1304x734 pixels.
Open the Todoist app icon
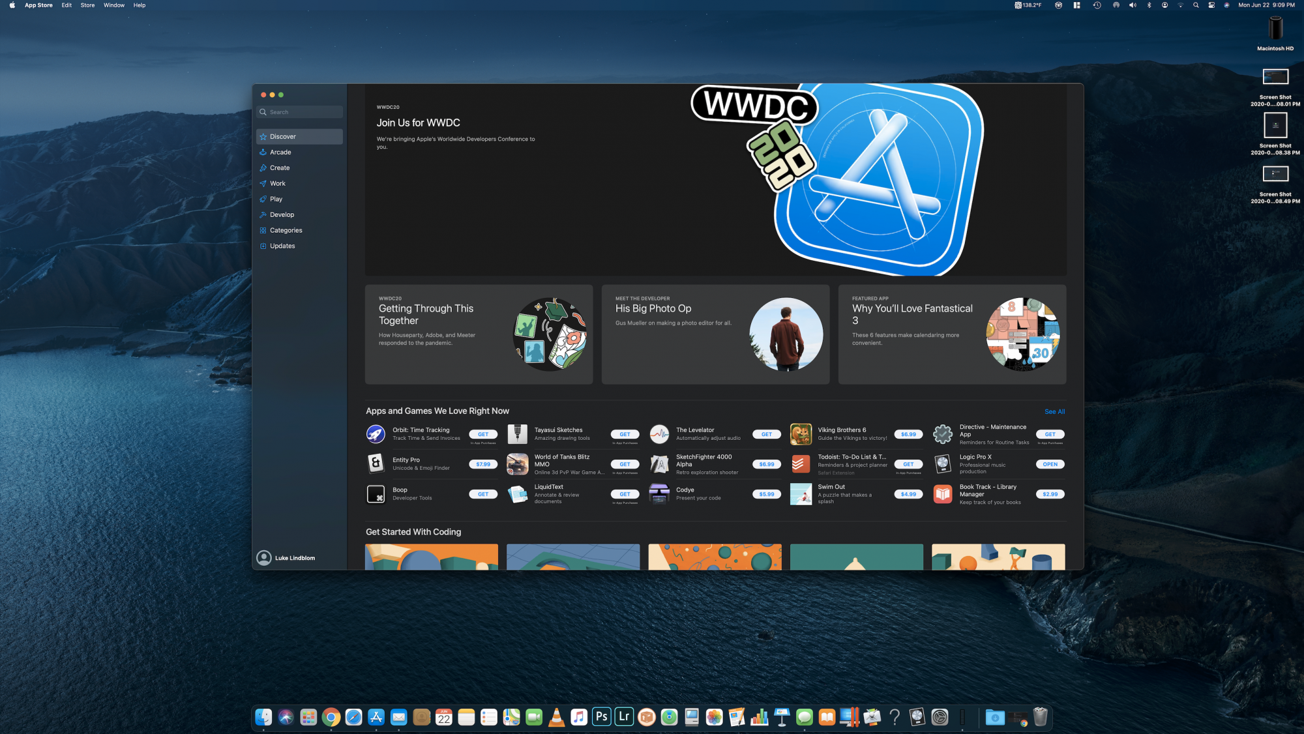(x=801, y=463)
